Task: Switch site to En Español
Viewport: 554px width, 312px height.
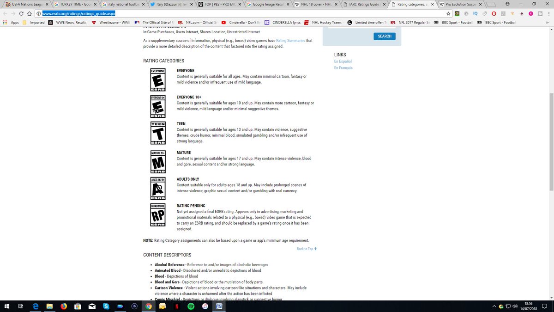Action: pos(343,61)
